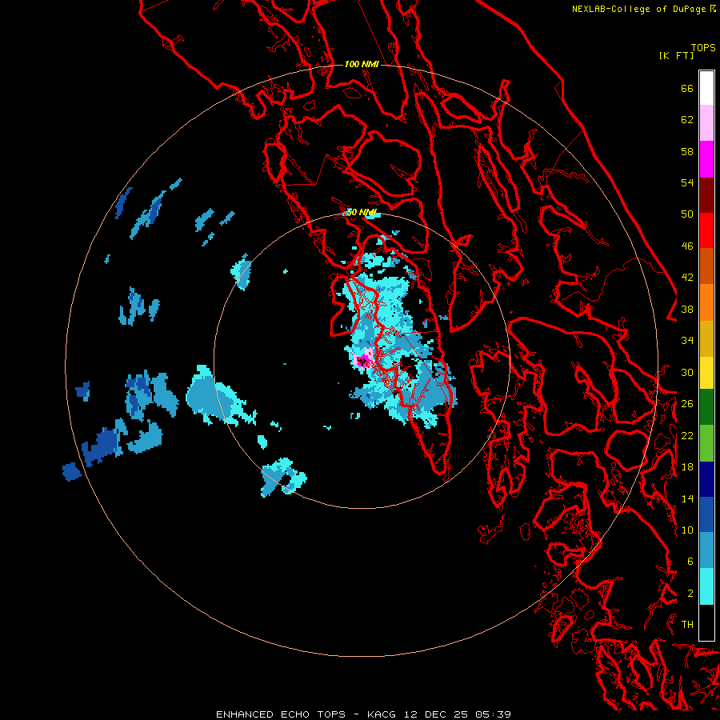Image resolution: width=720 pixels, height=720 pixels.
Task: Click the ENHANCED ECHO TOPS caption text
Action: 281,714
